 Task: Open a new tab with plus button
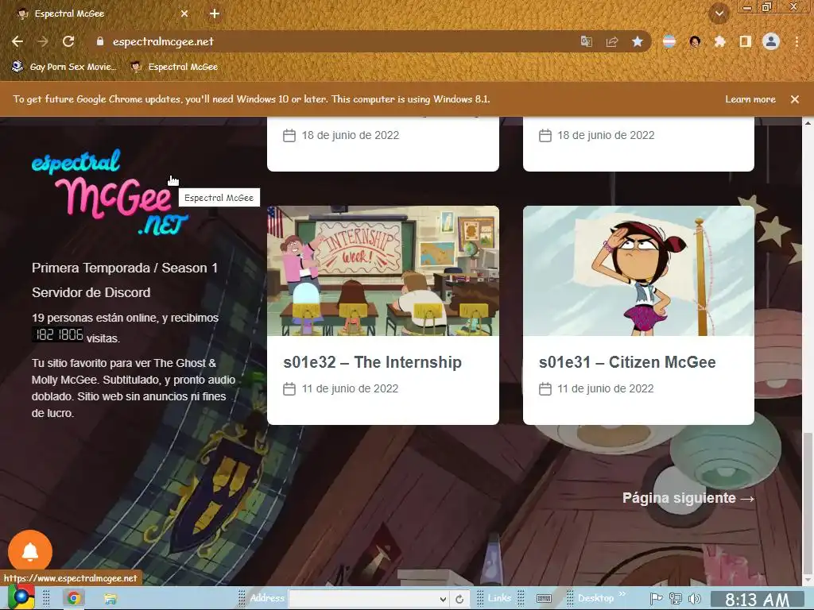point(215,14)
